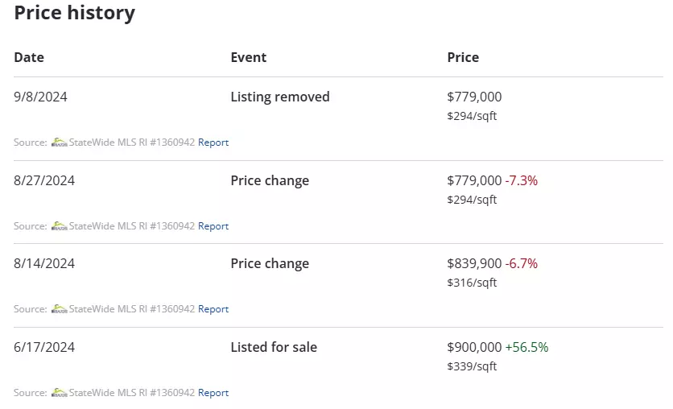Open Report link for 9/8/2024 listing
673x409 pixels.
tap(213, 143)
